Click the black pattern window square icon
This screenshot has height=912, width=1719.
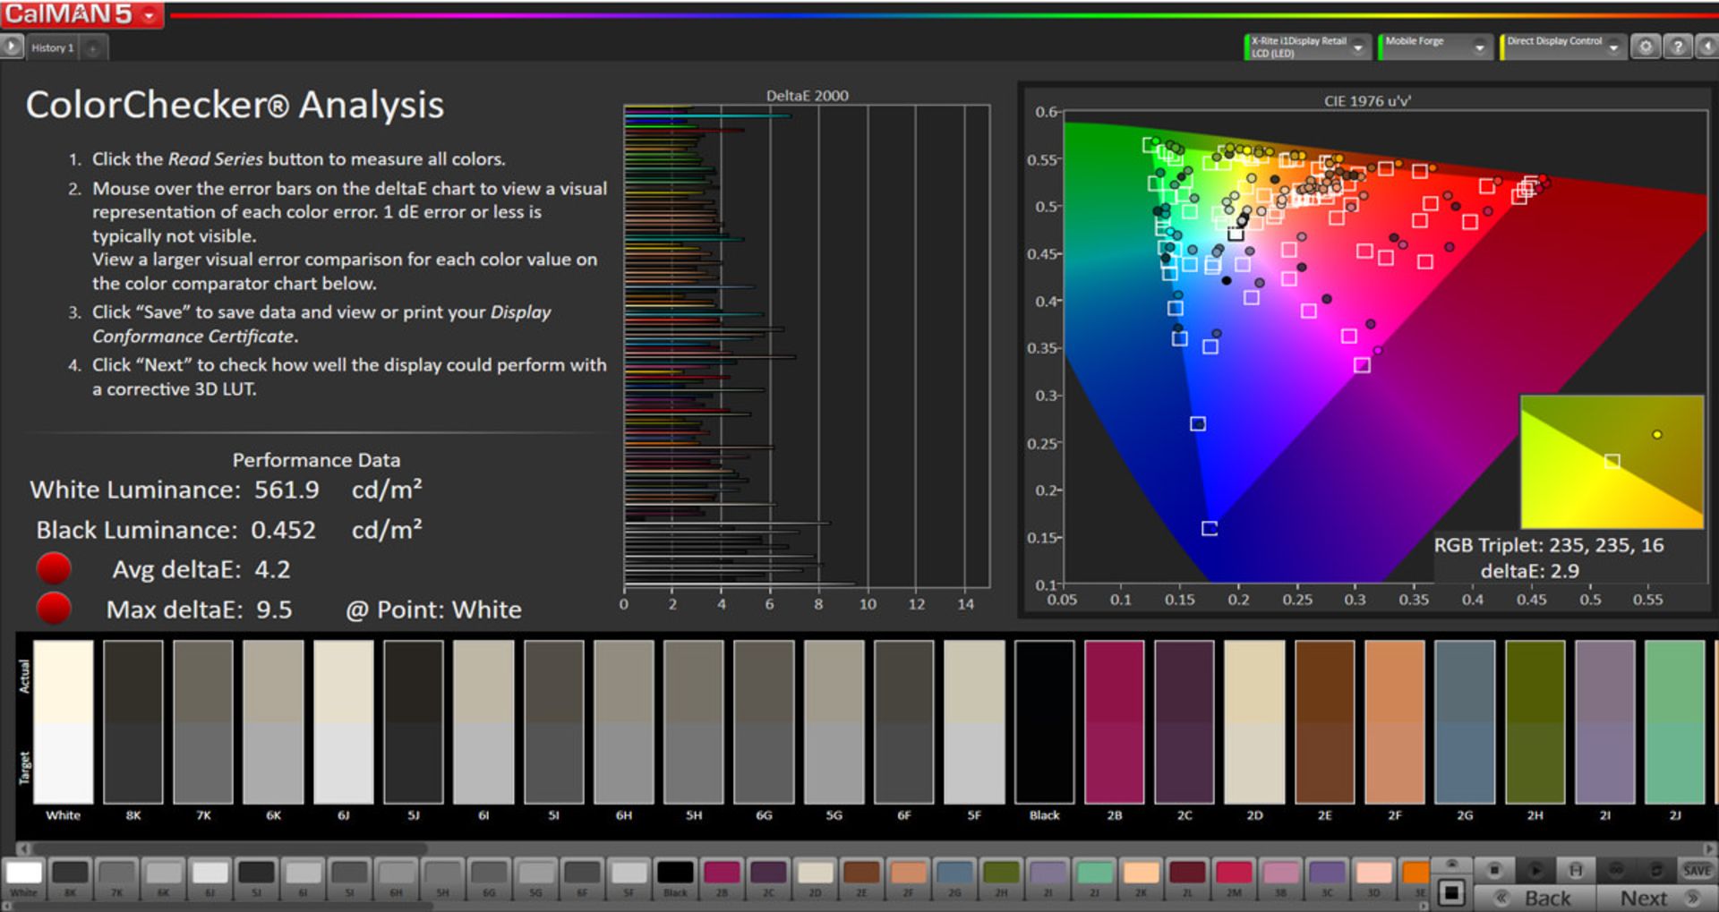pos(1451,892)
